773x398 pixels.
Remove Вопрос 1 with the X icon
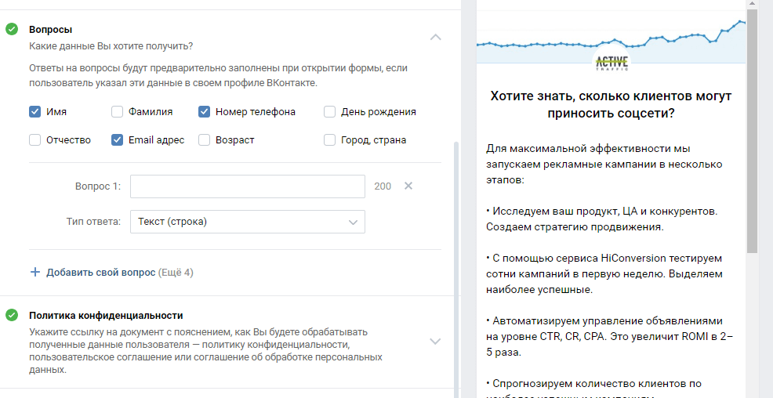[408, 186]
